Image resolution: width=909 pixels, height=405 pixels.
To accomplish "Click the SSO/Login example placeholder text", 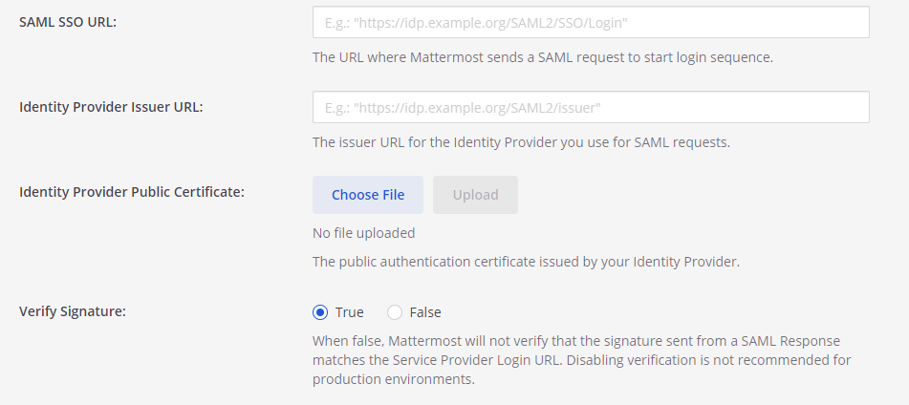I will pos(471,22).
